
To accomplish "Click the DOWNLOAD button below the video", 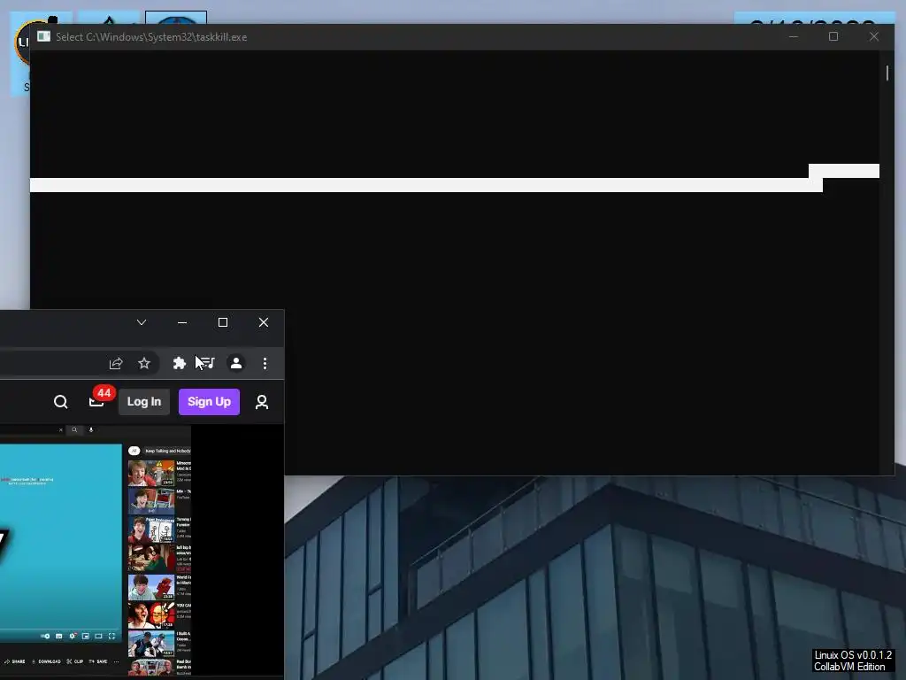I will pyautogui.click(x=46, y=661).
